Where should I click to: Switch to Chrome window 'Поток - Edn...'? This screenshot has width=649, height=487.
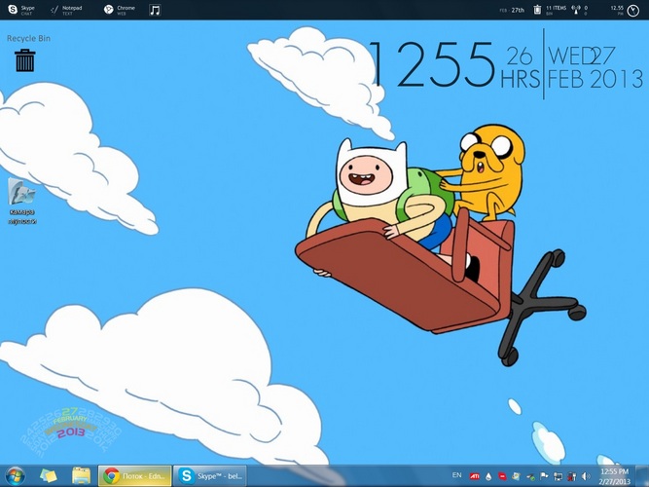click(134, 476)
